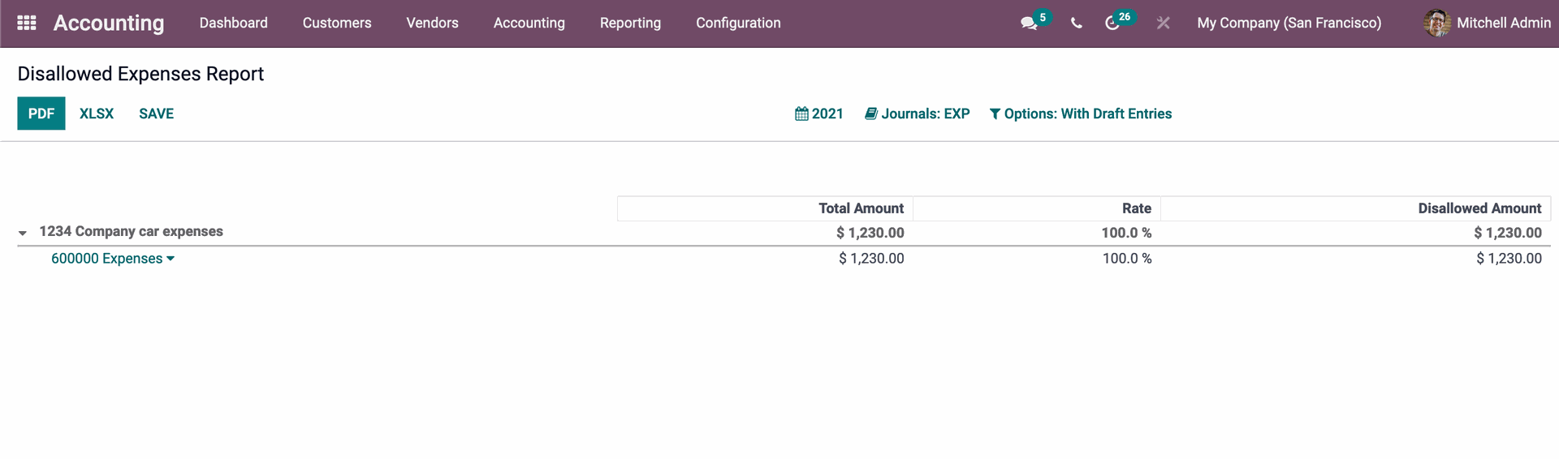Screen dimensions: 1559x459
Task: Open the Configuration menu
Action: [x=738, y=23]
